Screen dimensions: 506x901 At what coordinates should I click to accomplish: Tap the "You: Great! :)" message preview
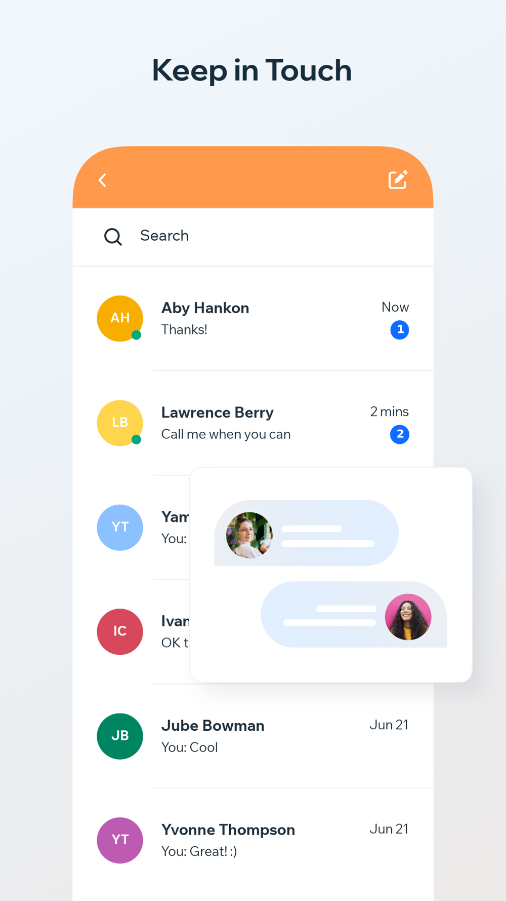[199, 851]
